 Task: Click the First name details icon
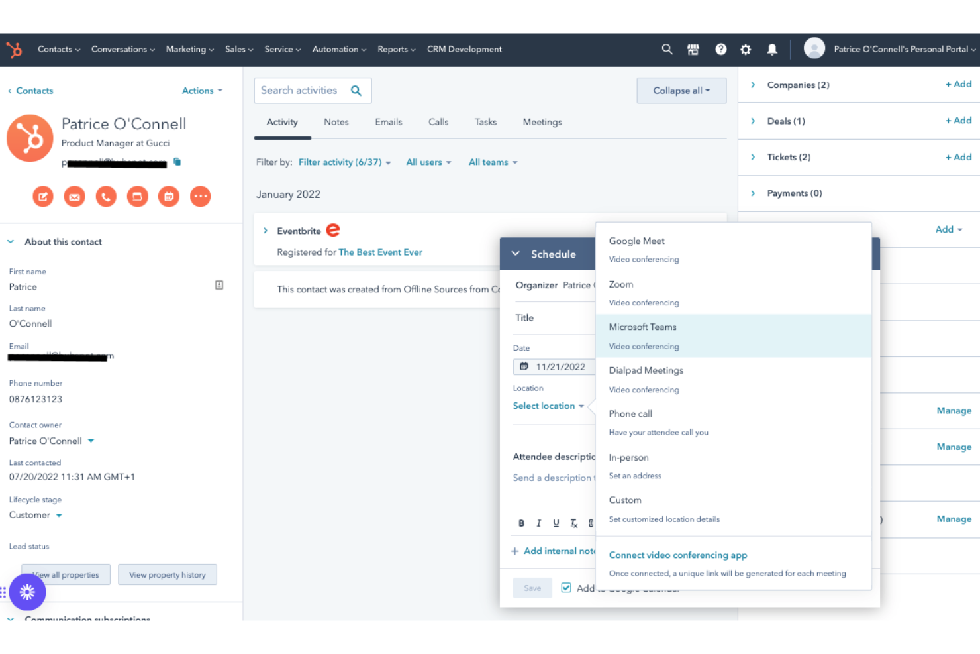219,285
